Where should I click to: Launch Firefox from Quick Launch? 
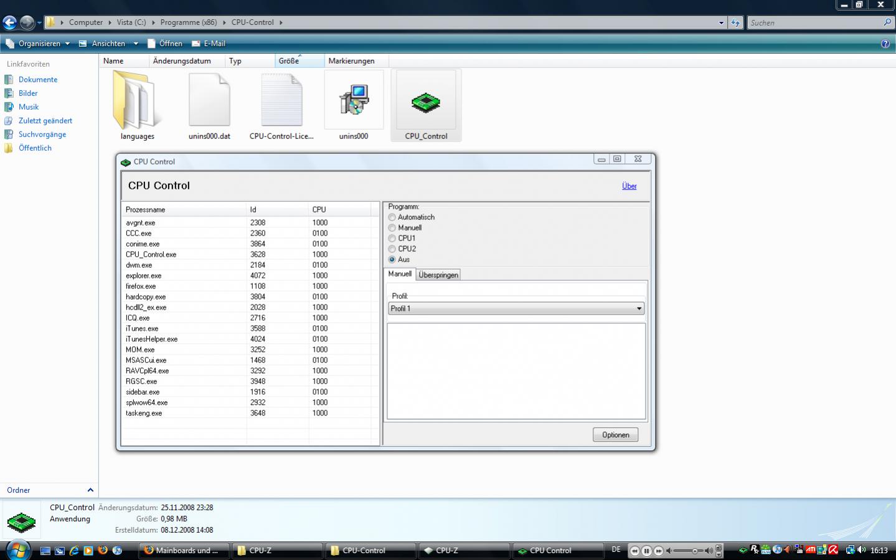tap(103, 551)
